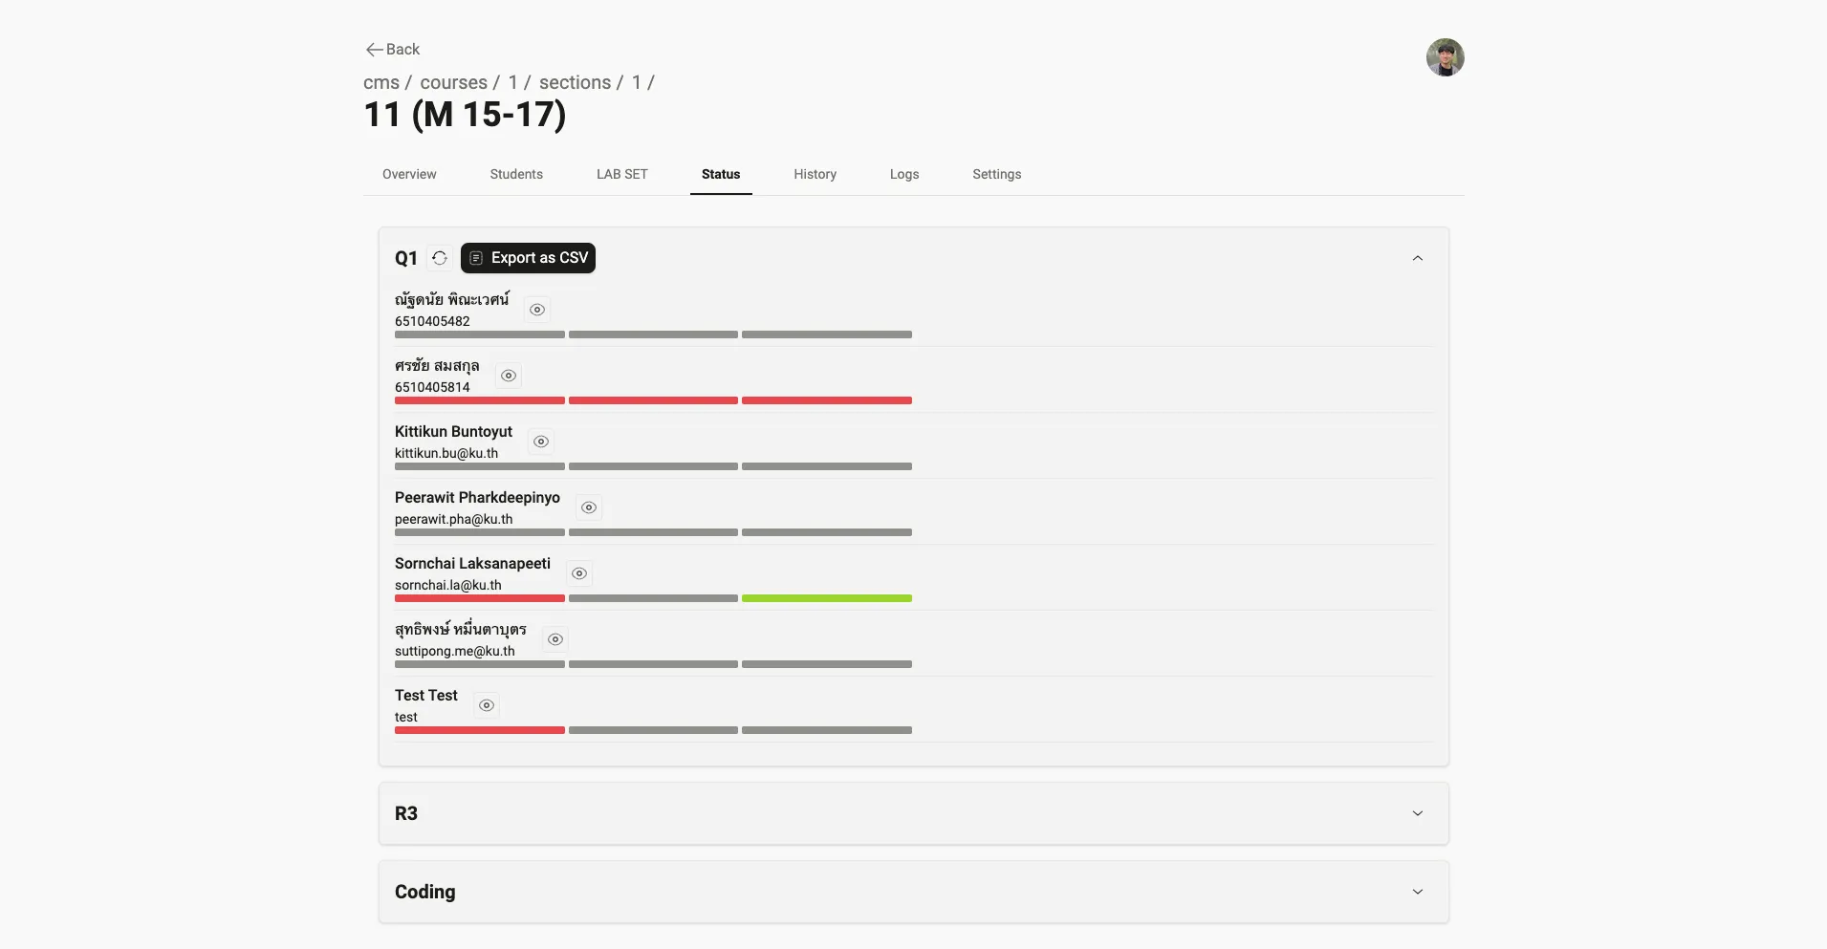Viewport: 1827px width, 949px height.
Task: Open the LAB SET tab
Action: point(622,174)
